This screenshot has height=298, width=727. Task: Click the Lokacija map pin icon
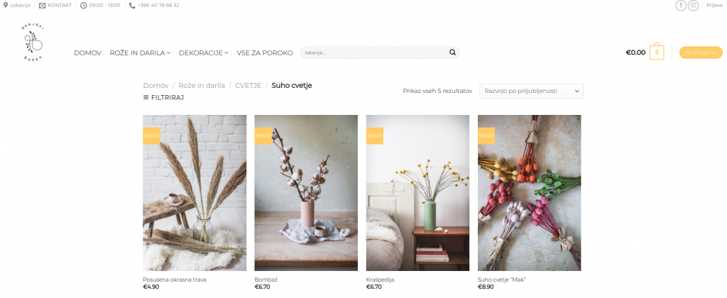pyautogui.click(x=6, y=6)
